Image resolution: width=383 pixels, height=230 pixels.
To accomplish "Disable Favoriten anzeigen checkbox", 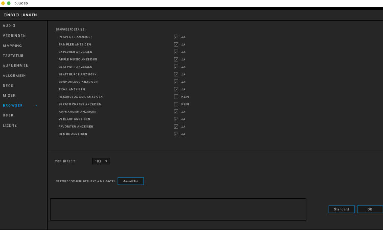I will [x=176, y=127].
